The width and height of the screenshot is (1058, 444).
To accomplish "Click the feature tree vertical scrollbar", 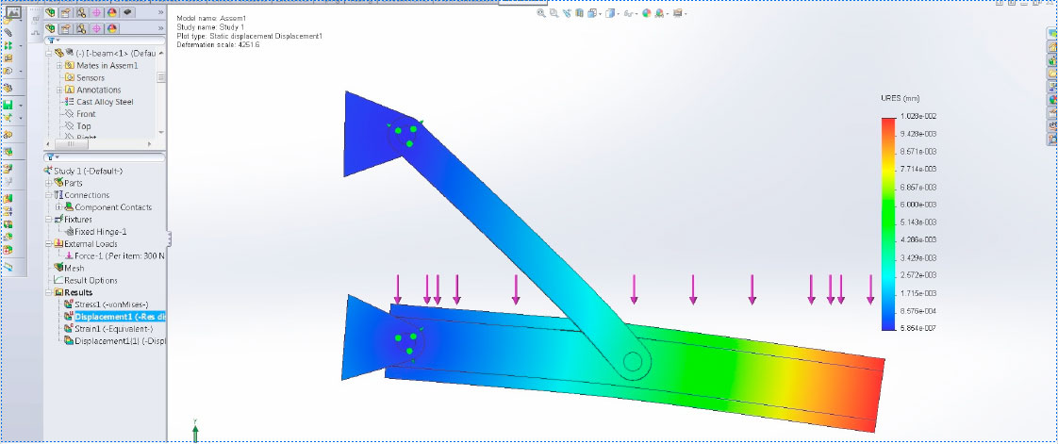I will click(160, 94).
